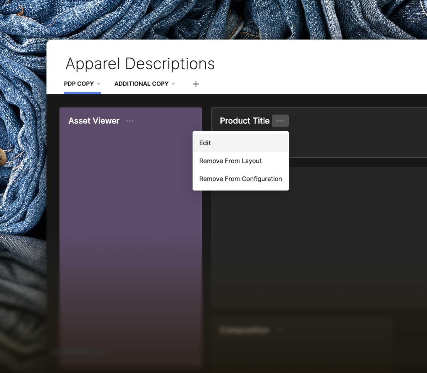Expand the ADDITIONAL COPY dropdown arrow
427x373 pixels.
[x=173, y=84]
